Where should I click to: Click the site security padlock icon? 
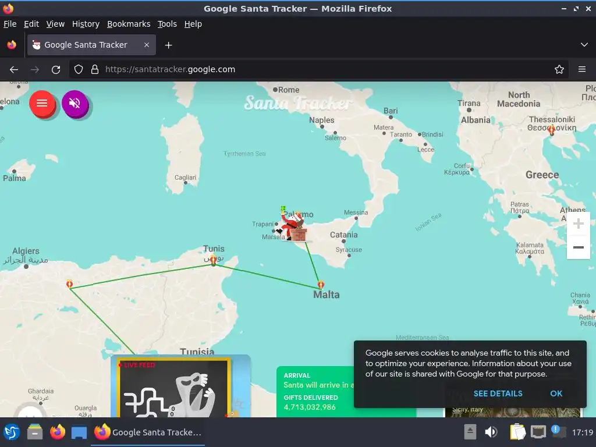[x=95, y=70]
